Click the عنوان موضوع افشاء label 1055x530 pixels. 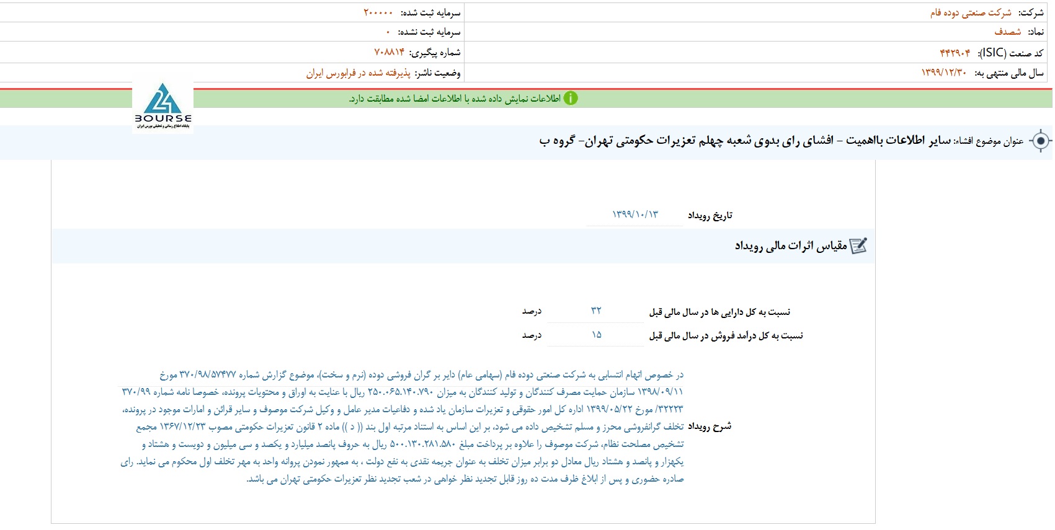[989, 141]
